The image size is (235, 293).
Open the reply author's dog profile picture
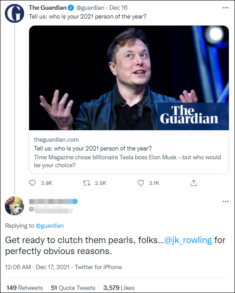pos(15,206)
